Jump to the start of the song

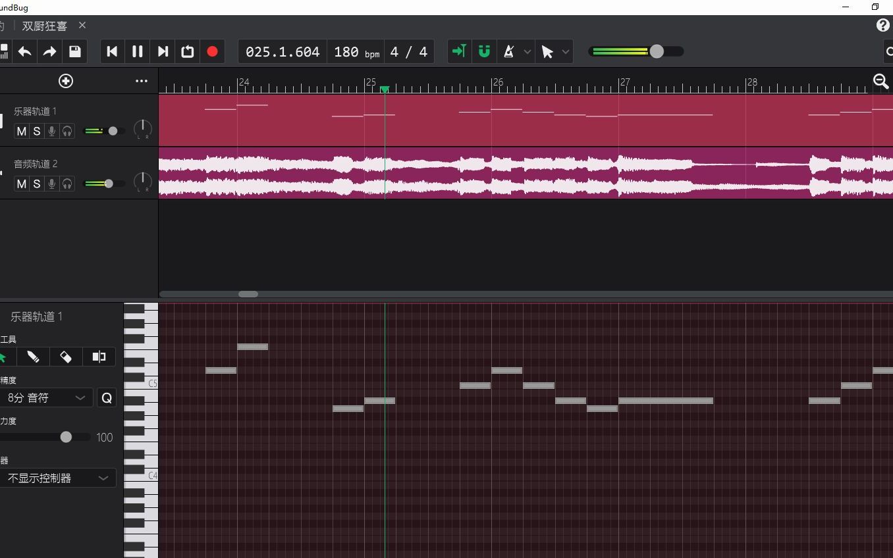(112, 51)
